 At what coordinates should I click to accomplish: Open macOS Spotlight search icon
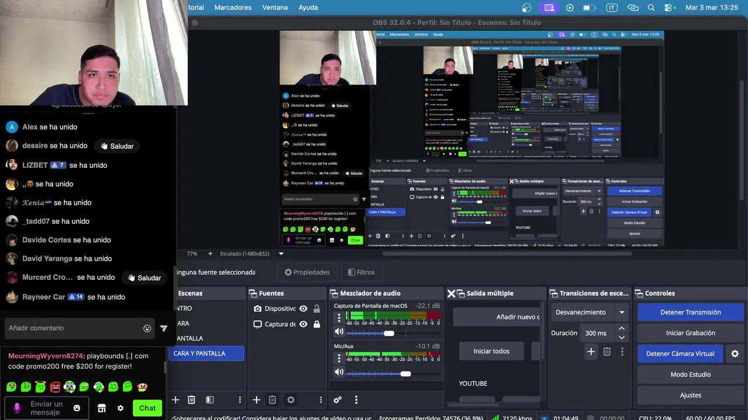[x=651, y=8]
